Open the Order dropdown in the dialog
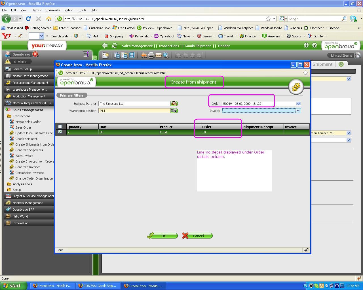The image size is (363, 290). pos(298,104)
